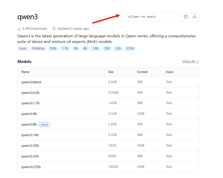
Task: Open the qwen3:30b model
Action: point(30,146)
